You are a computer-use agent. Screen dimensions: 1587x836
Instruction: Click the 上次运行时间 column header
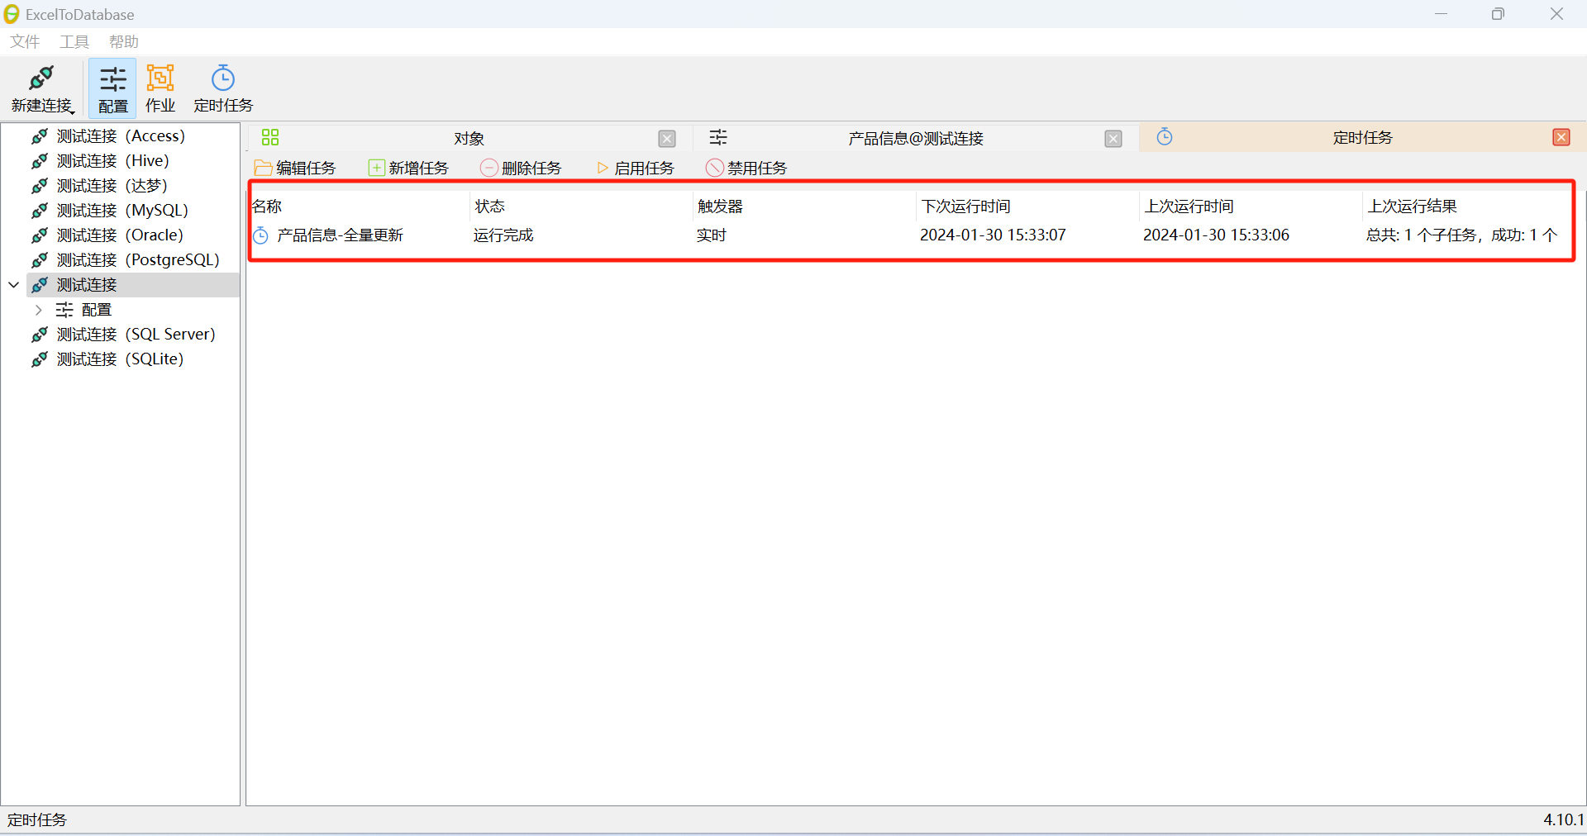pyautogui.click(x=1251, y=207)
